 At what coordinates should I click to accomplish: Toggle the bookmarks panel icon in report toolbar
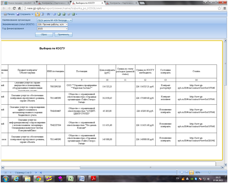tap(42, 14)
